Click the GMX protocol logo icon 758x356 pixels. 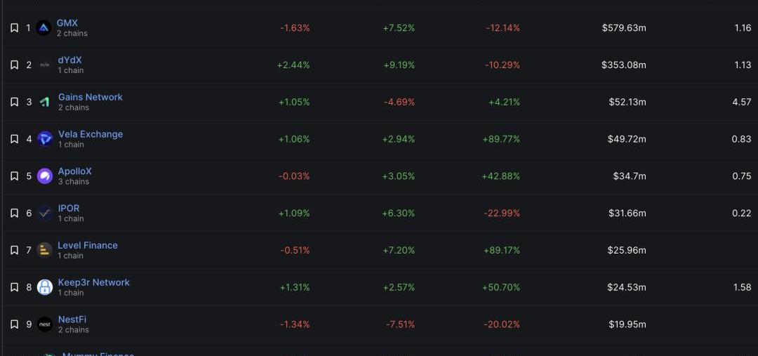click(x=44, y=28)
